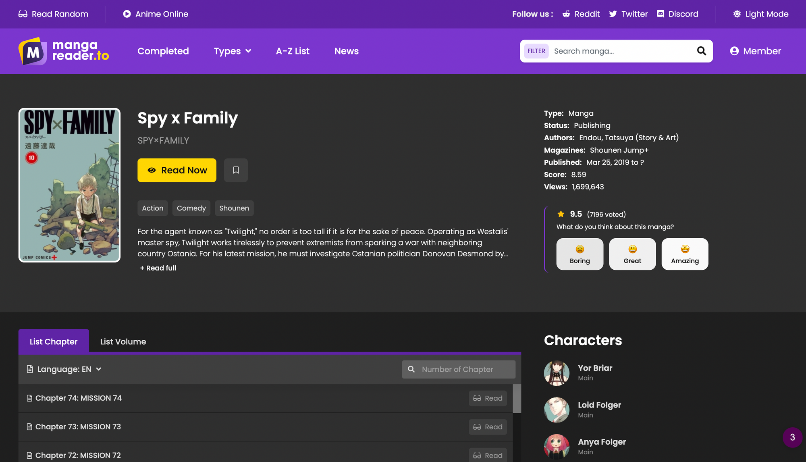This screenshot has height=462, width=806.
Task: Click the Yor Briar name link
Action: (x=595, y=368)
